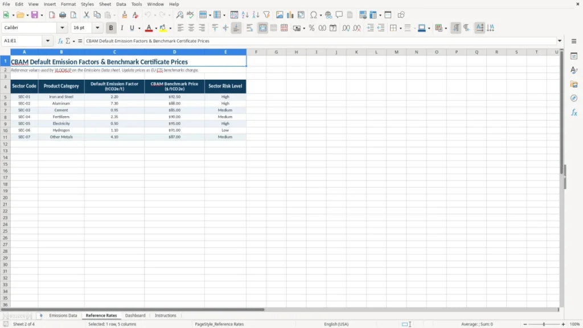Click the Clone Formatting paintbrush icon
Viewport: 583px width, 328px height.
click(x=125, y=15)
